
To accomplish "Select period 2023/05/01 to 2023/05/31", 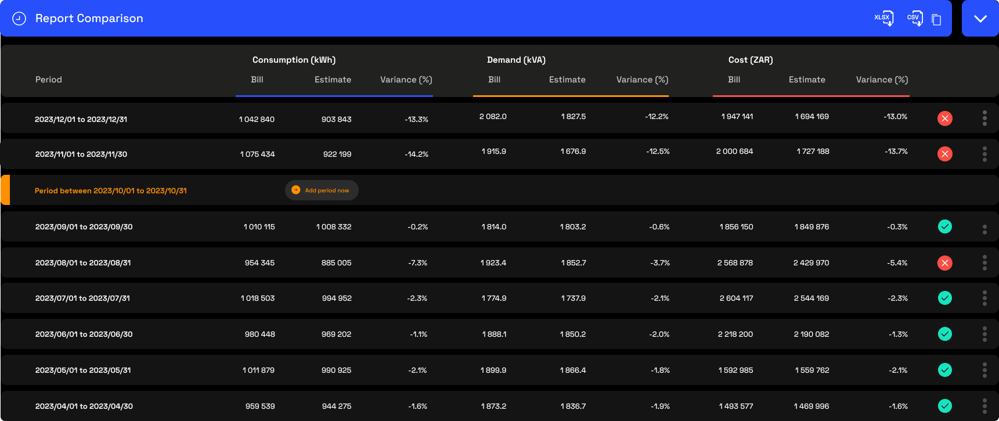I will pyautogui.click(x=83, y=370).
